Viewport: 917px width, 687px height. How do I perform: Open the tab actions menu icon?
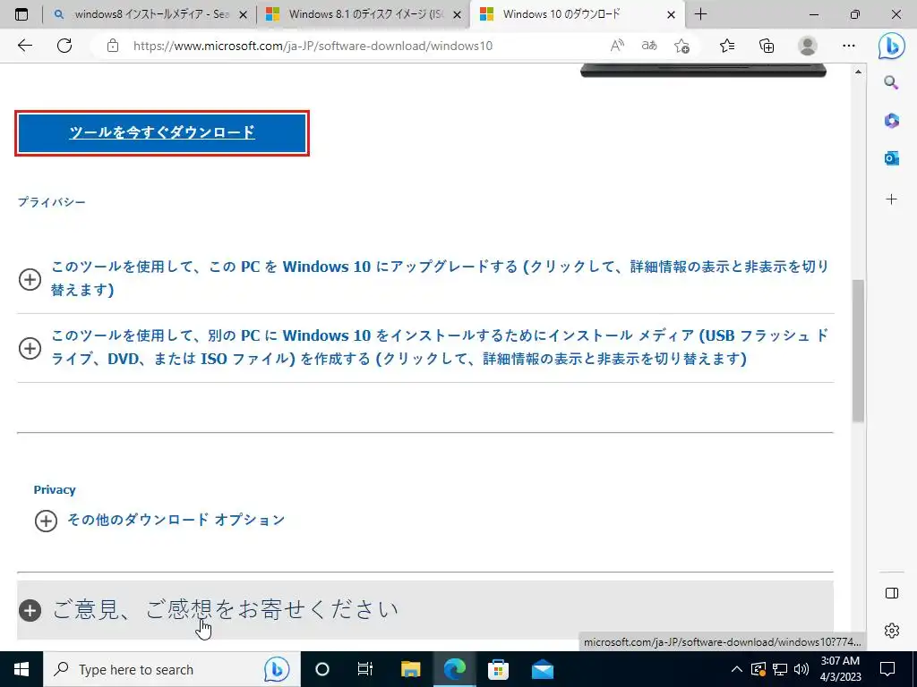point(21,14)
